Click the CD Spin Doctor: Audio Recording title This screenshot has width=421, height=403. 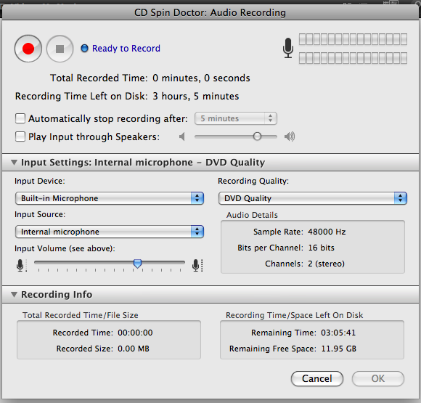coord(210,12)
